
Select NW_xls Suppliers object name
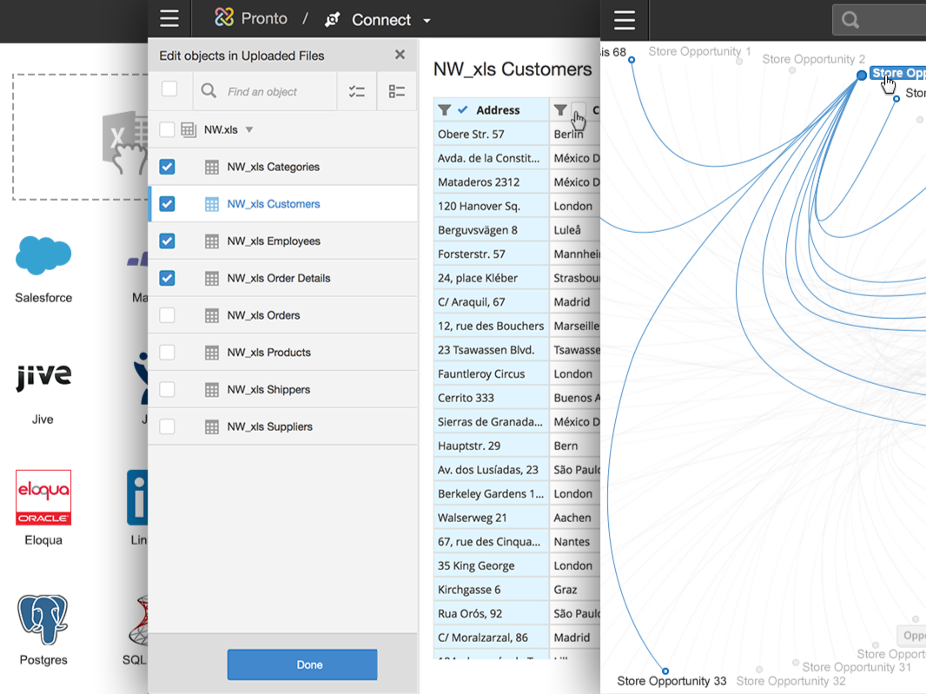(270, 426)
